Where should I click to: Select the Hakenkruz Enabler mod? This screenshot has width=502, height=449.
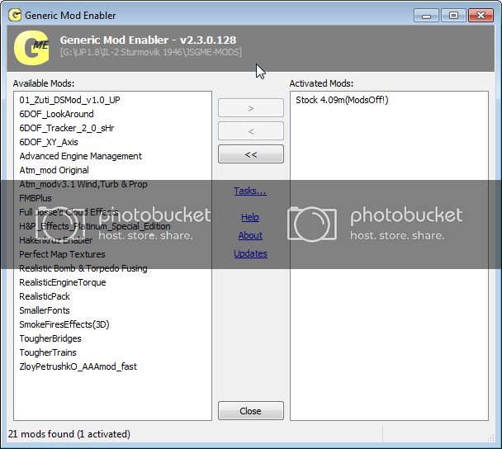coord(55,240)
